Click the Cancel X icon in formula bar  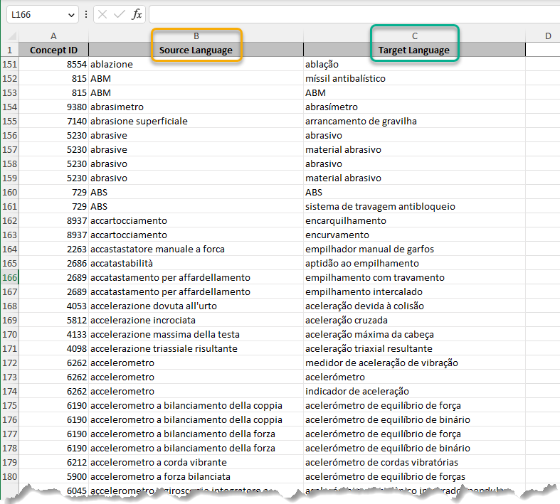[x=103, y=14]
